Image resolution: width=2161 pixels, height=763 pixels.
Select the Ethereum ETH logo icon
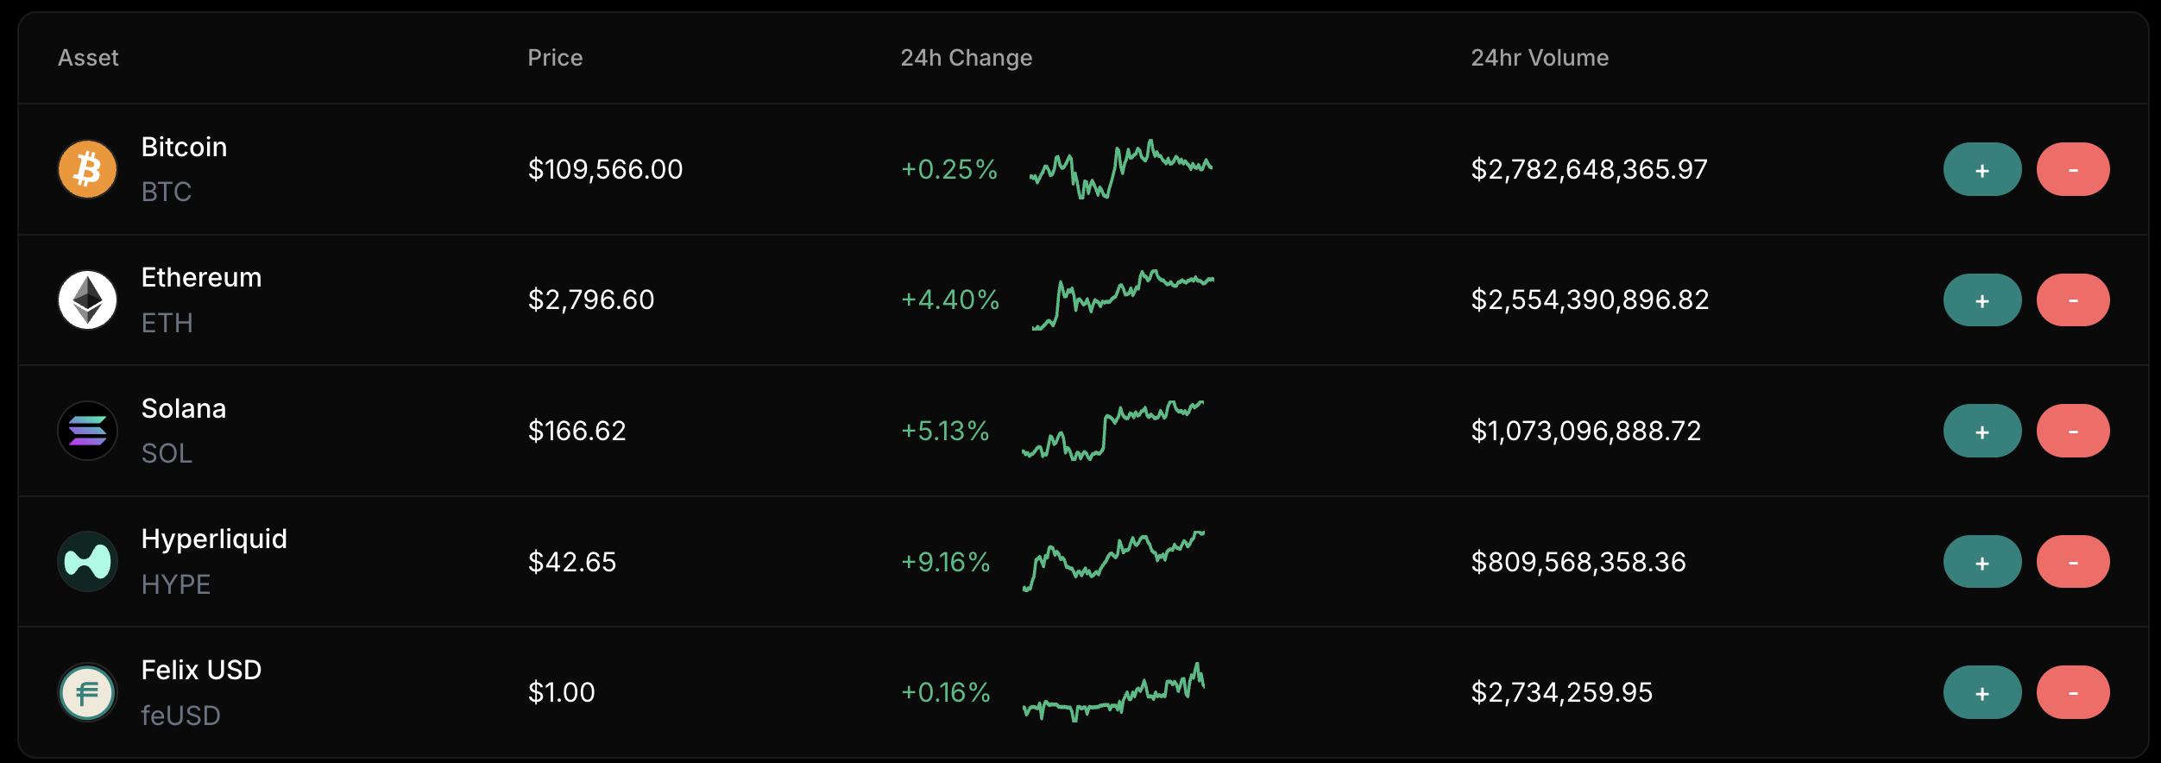(86, 300)
